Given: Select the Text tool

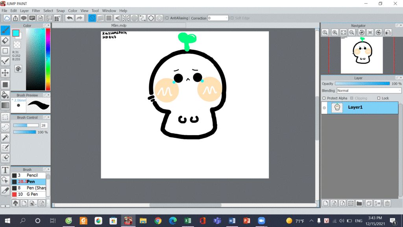Looking at the screenshot, I should [x=5, y=170].
